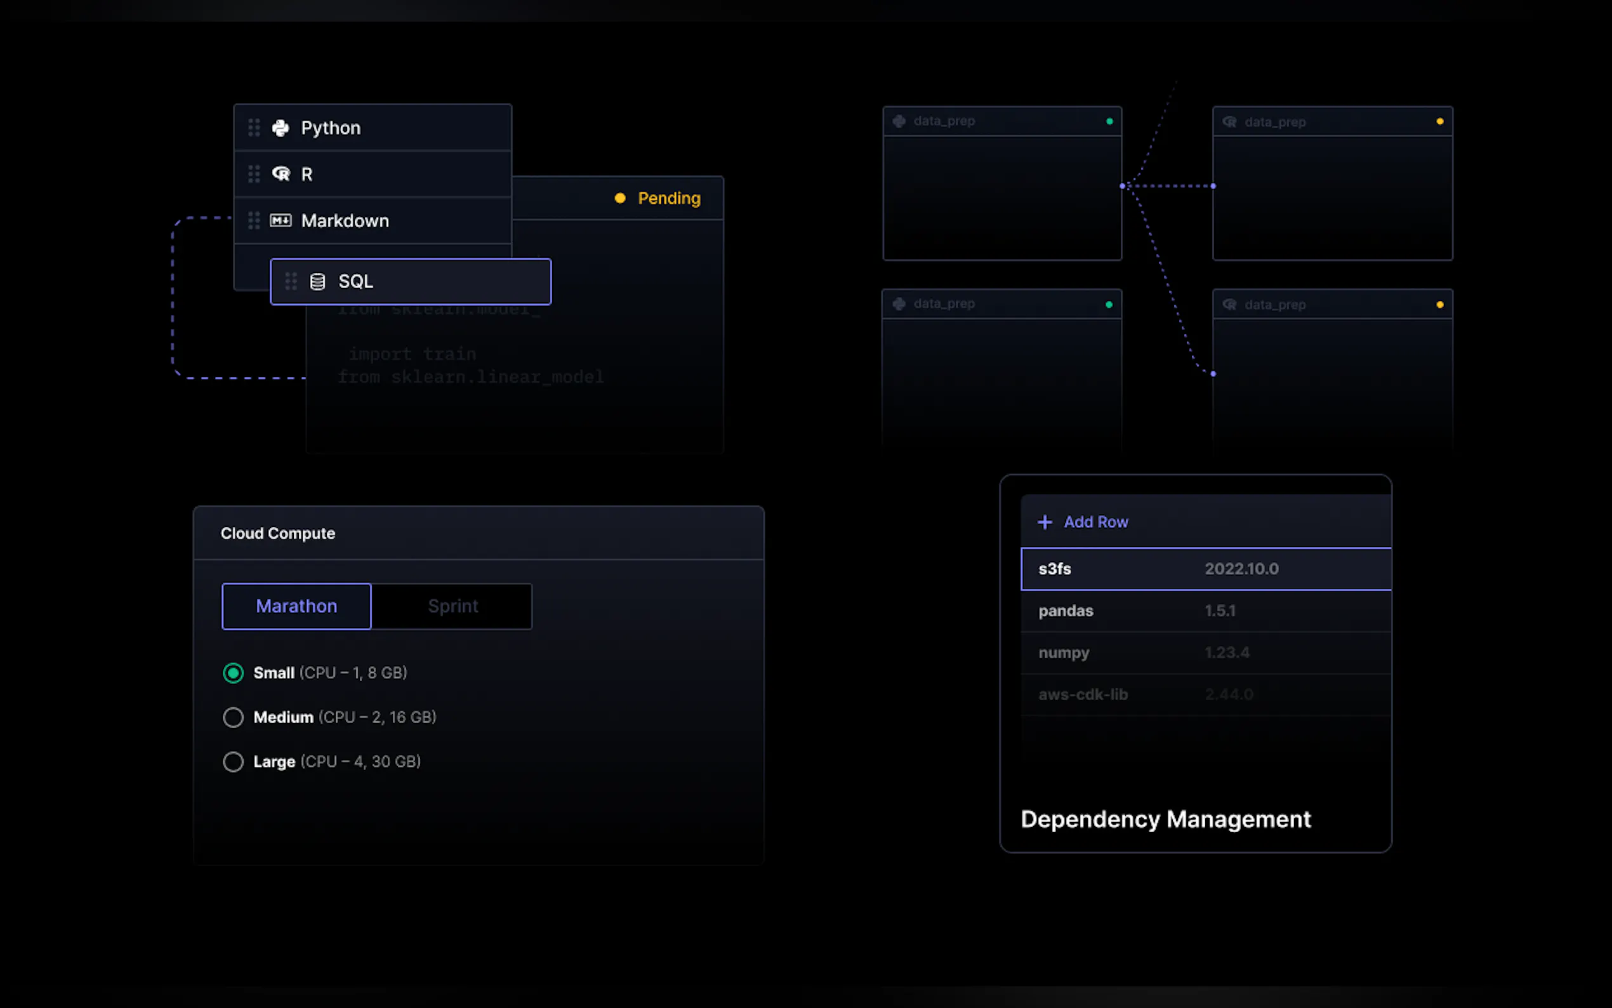This screenshot has height=1008, width=1612.
Task: Click the drag handle next to SQL
Action: point(291,282)
